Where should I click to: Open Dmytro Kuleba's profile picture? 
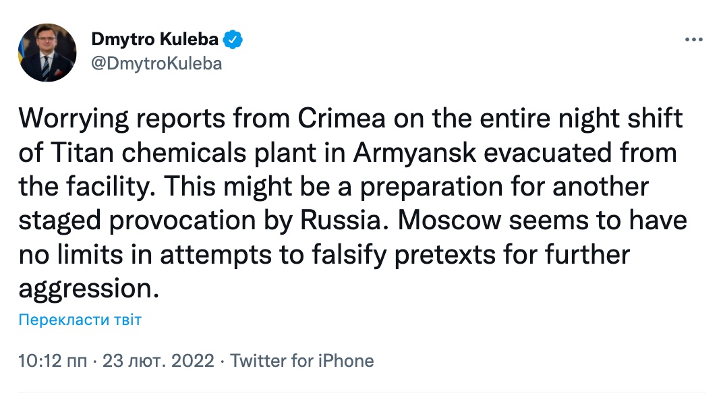[x=47, y=53]
